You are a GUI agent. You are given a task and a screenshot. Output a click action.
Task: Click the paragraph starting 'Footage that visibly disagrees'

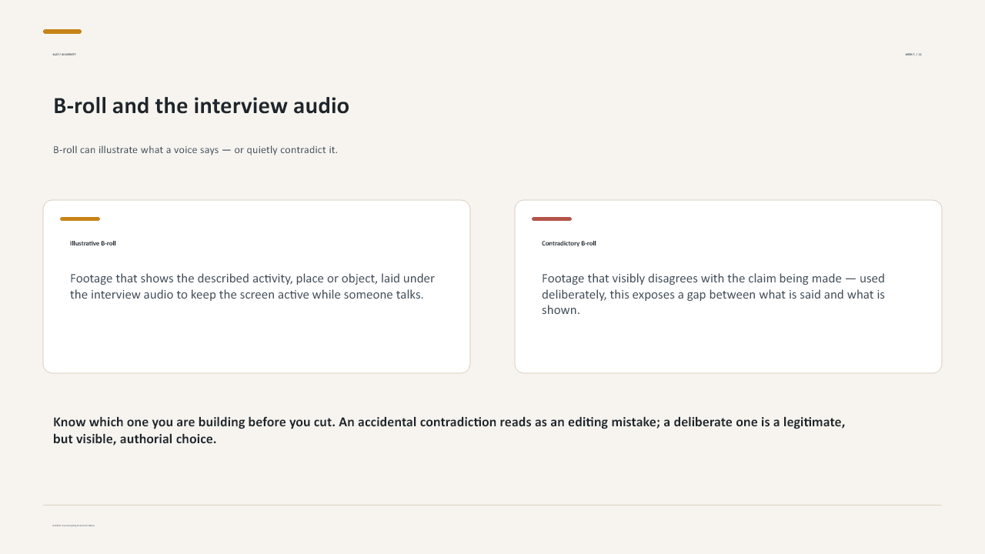point(713,294)
